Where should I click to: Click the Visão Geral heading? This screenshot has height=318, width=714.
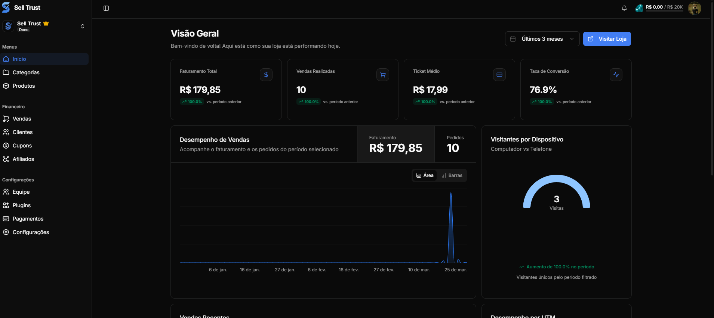tap(195, 34)
